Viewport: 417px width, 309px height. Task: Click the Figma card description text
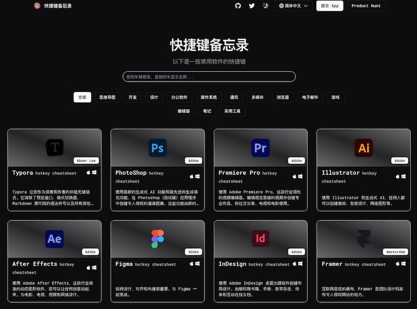pyautogui.click(x=156, y=291)
